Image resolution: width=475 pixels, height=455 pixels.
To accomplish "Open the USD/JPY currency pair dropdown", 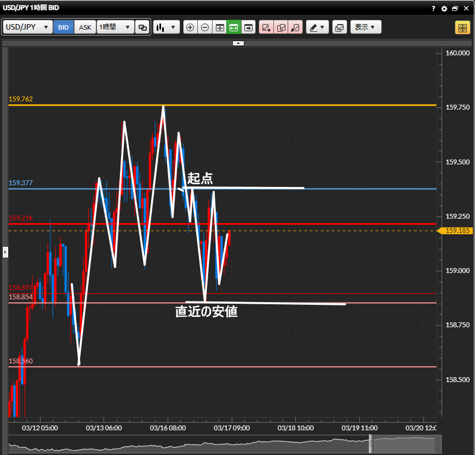I will 28,27.
